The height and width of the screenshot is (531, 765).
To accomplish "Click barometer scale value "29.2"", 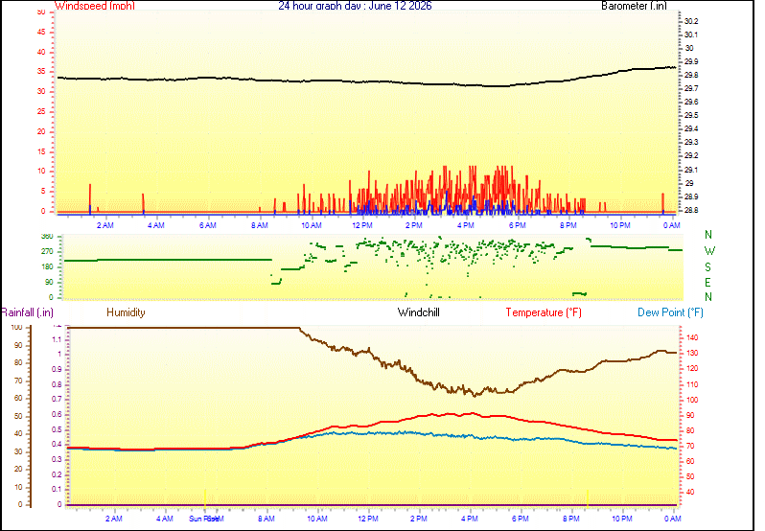I will click(691, 155).
